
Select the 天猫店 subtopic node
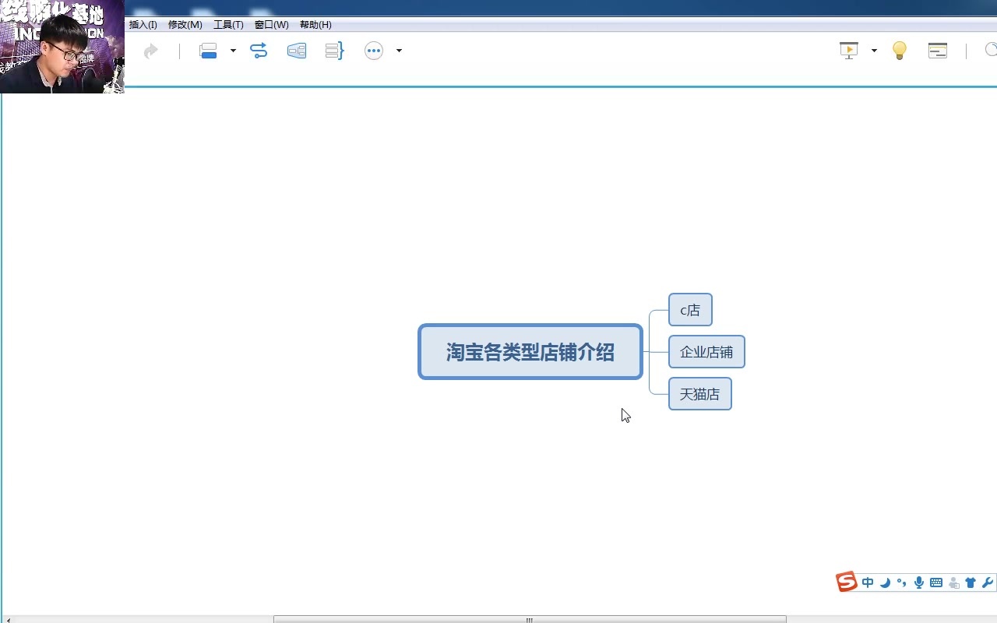pyautogui.click(x=700, y=394)
